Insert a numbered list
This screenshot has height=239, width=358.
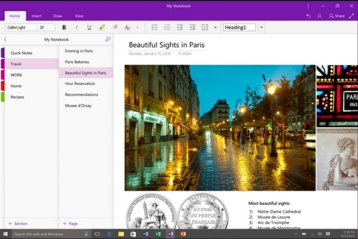tap(167, 28)
